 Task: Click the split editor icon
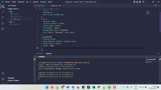tap(155, 5)
